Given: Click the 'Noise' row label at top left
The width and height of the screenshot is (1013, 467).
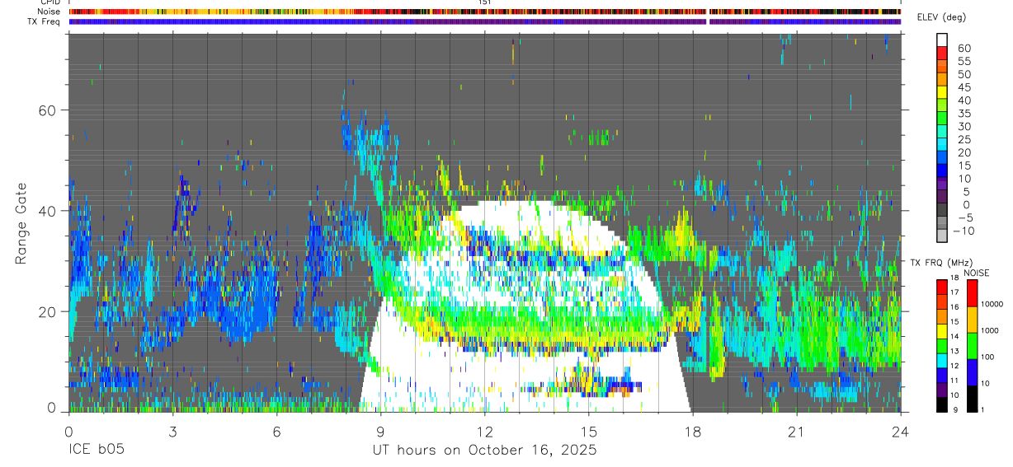Looking at the screenshot, I should pyautogui.click(x=49, y=12).
